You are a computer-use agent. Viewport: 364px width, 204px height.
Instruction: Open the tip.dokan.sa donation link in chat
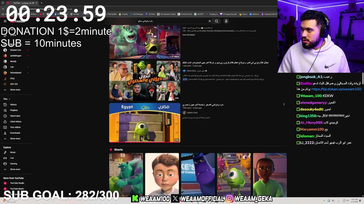[x=336, y=89]
